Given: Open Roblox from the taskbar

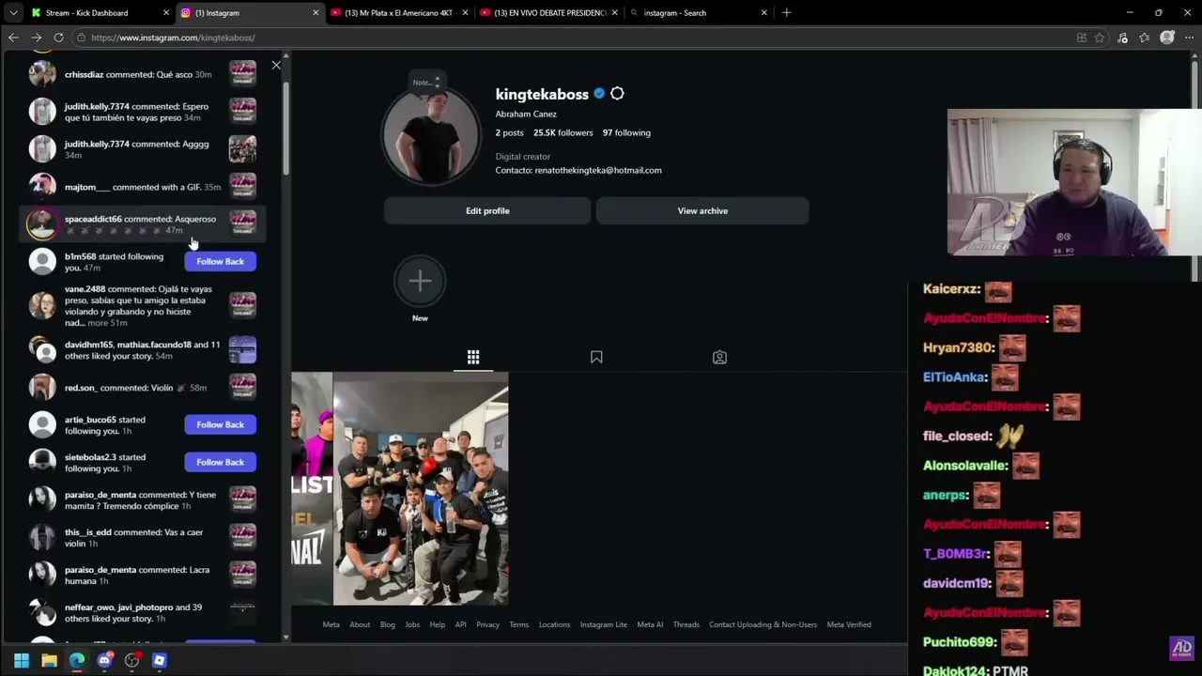Looking at the screenshot, I should [160, 660].
